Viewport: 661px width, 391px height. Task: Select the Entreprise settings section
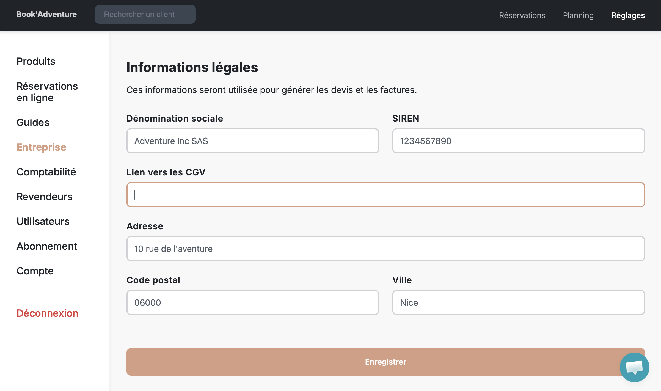[x=41, y=147]
